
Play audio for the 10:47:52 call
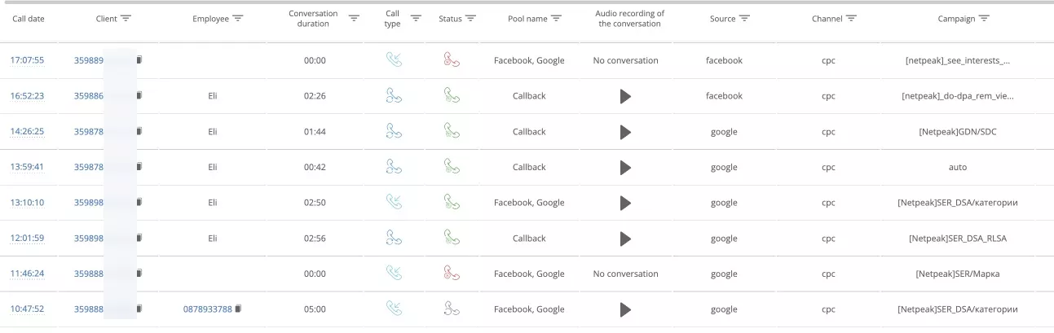[625, 309]
